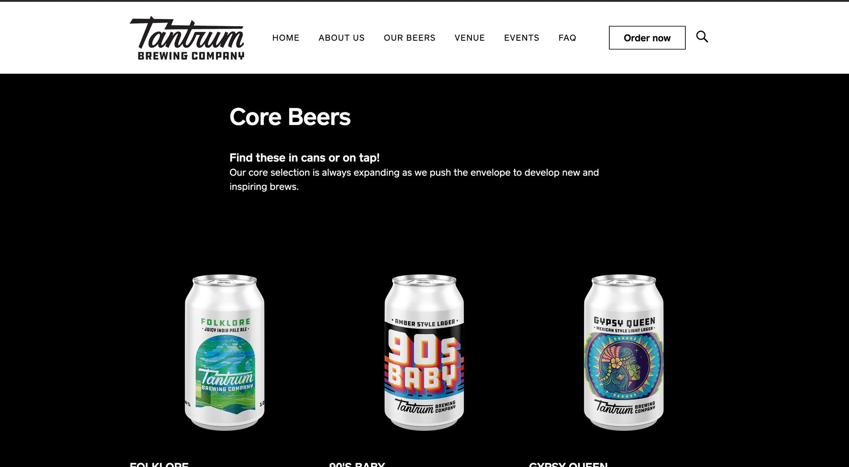849x467 pixels.
Task: Select the Folklore beer can image
Action: pos(225,352)
